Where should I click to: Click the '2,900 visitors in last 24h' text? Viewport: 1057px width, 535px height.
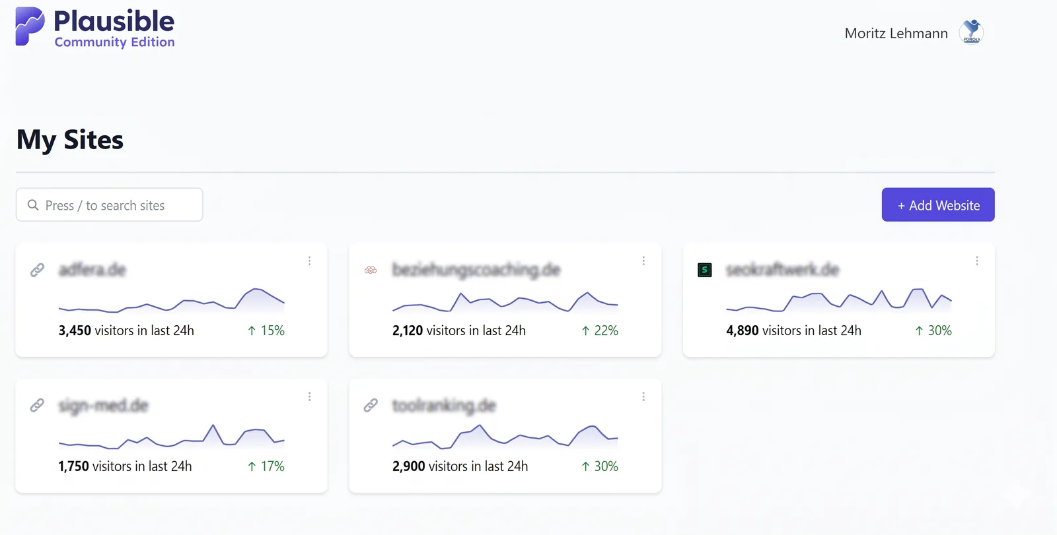pos(460,466)
